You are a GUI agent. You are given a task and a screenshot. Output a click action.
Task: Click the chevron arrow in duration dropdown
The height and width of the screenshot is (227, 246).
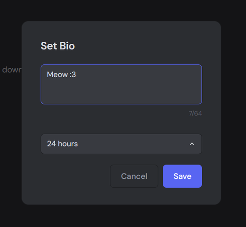192,144
